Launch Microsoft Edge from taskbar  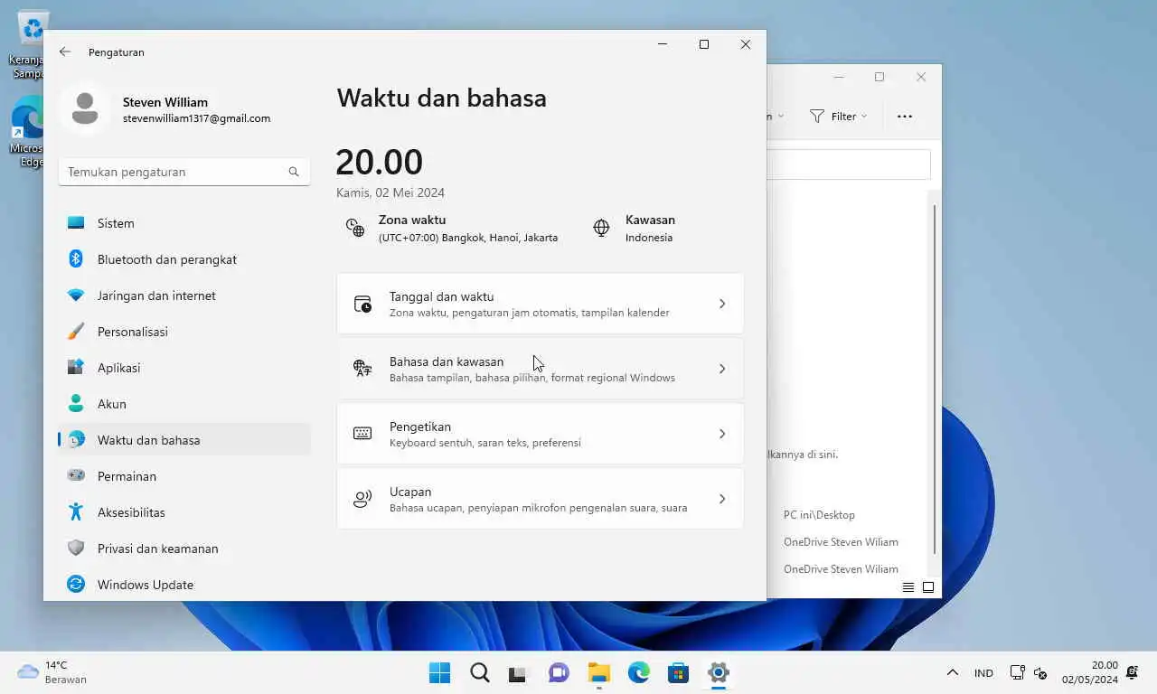pos(639,672)
